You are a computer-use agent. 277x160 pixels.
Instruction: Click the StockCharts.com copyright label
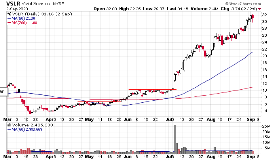(x=243, y=4)
